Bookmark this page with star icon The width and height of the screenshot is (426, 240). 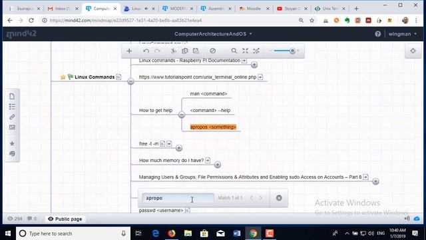point(312,21)
